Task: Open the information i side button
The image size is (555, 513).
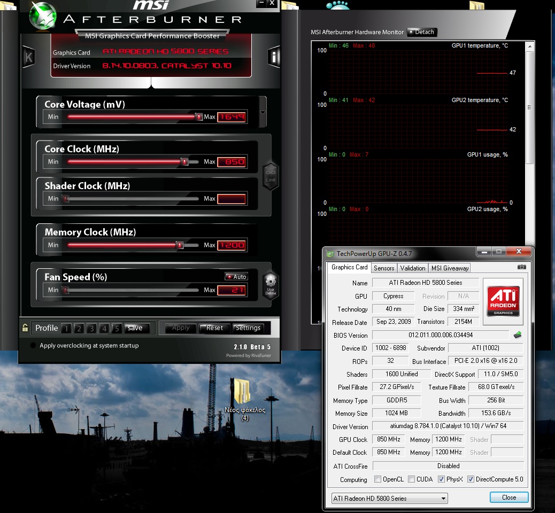Action: coord(274,57)
